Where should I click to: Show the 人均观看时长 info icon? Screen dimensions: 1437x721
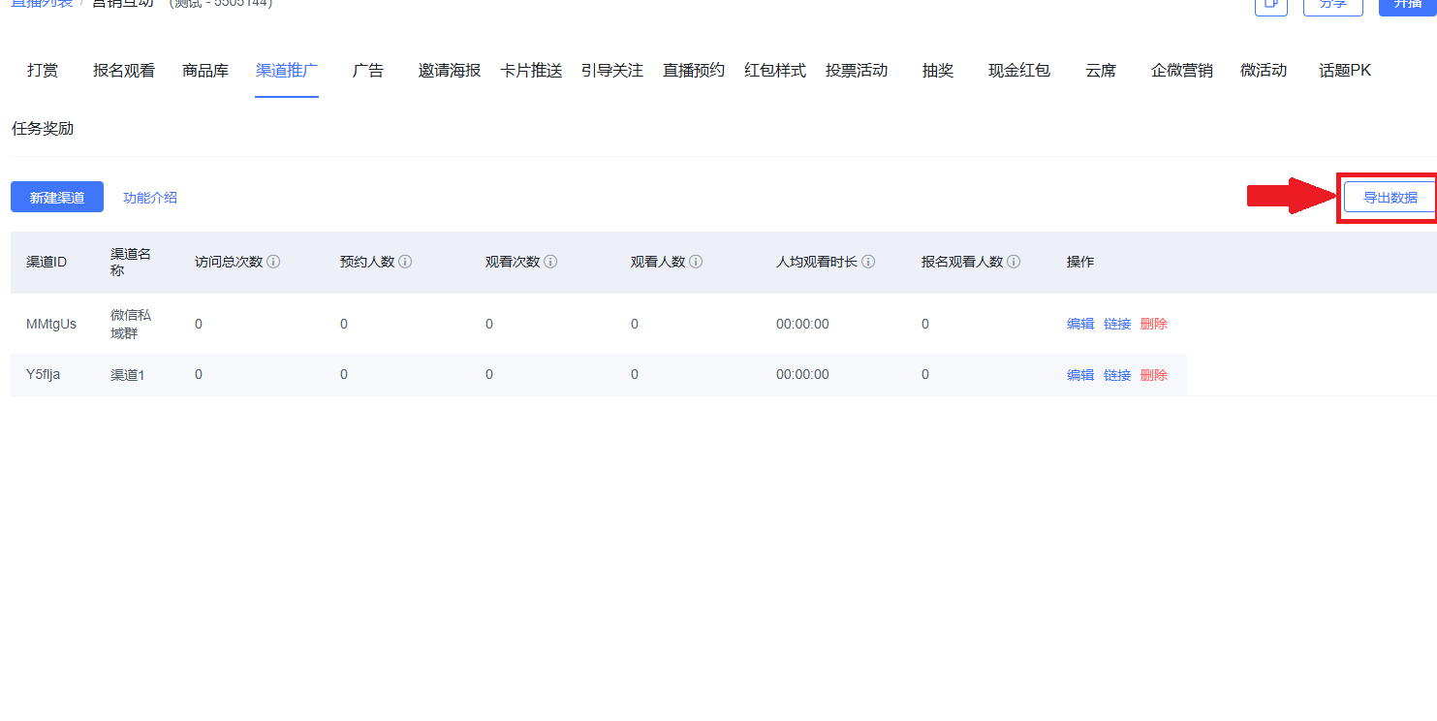[x=868, y=262]
